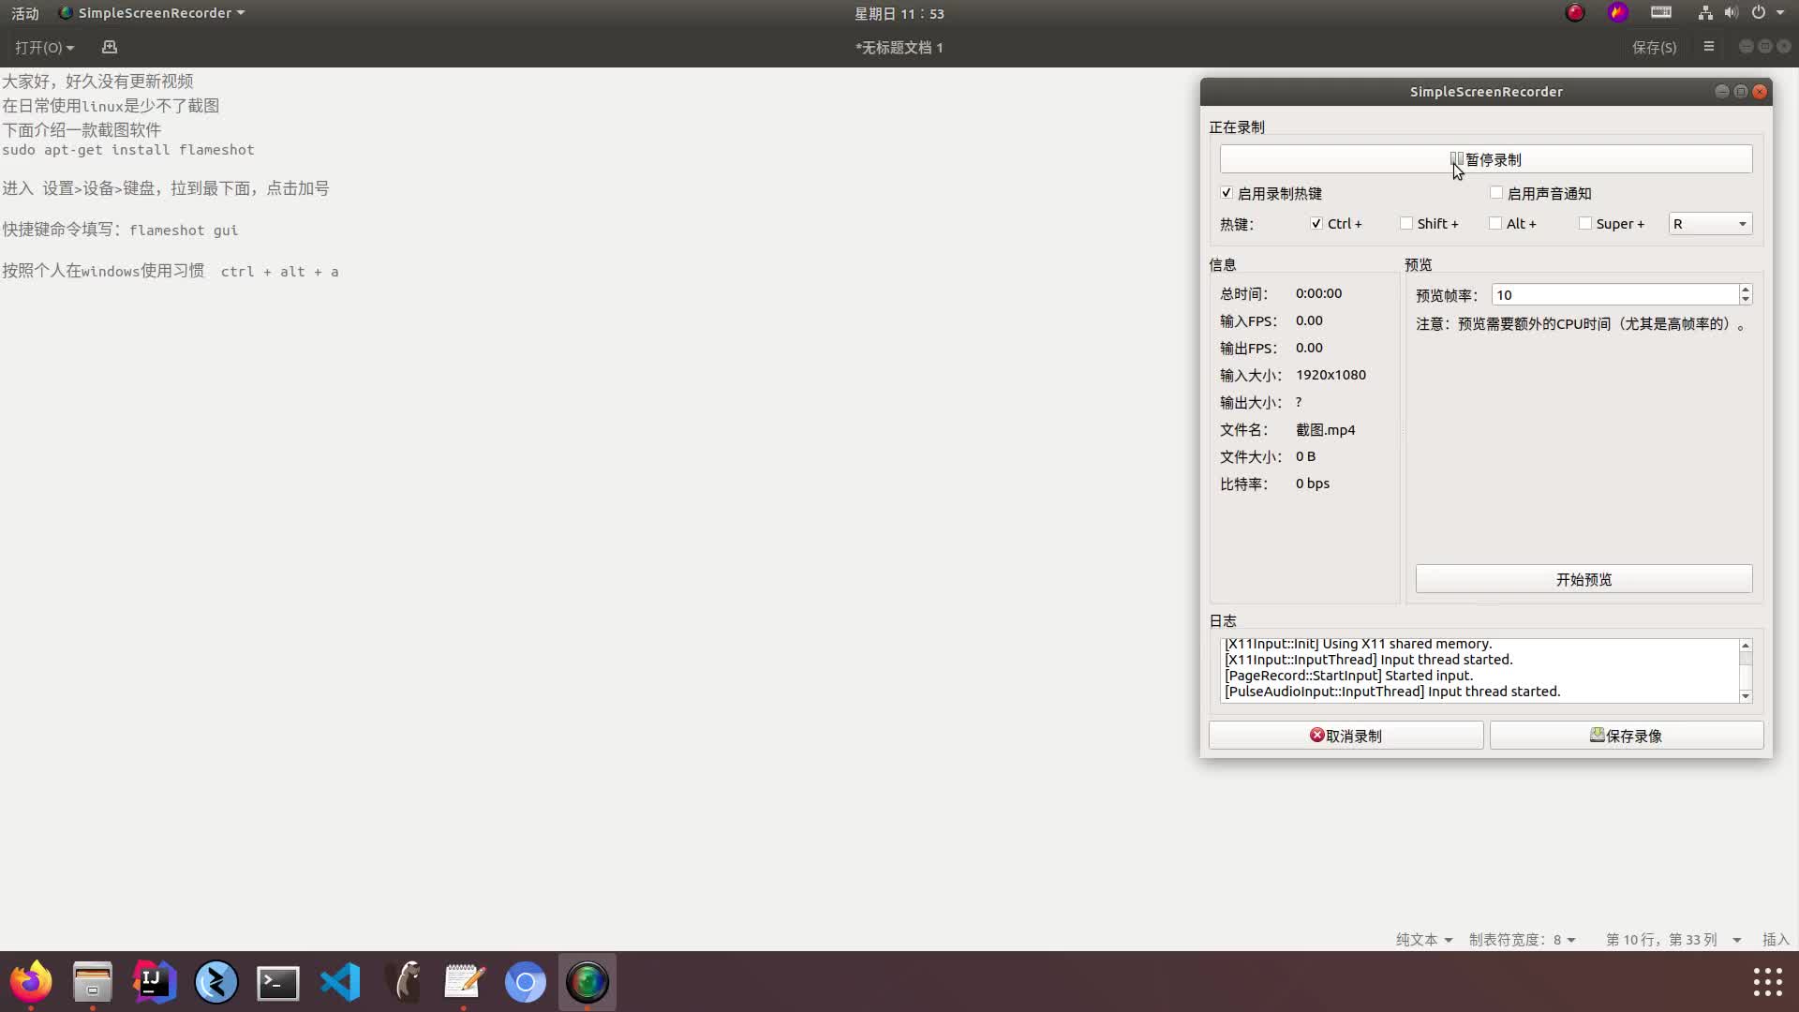
Task: Open Chromium browser from the dock
Action: [526, 982]
